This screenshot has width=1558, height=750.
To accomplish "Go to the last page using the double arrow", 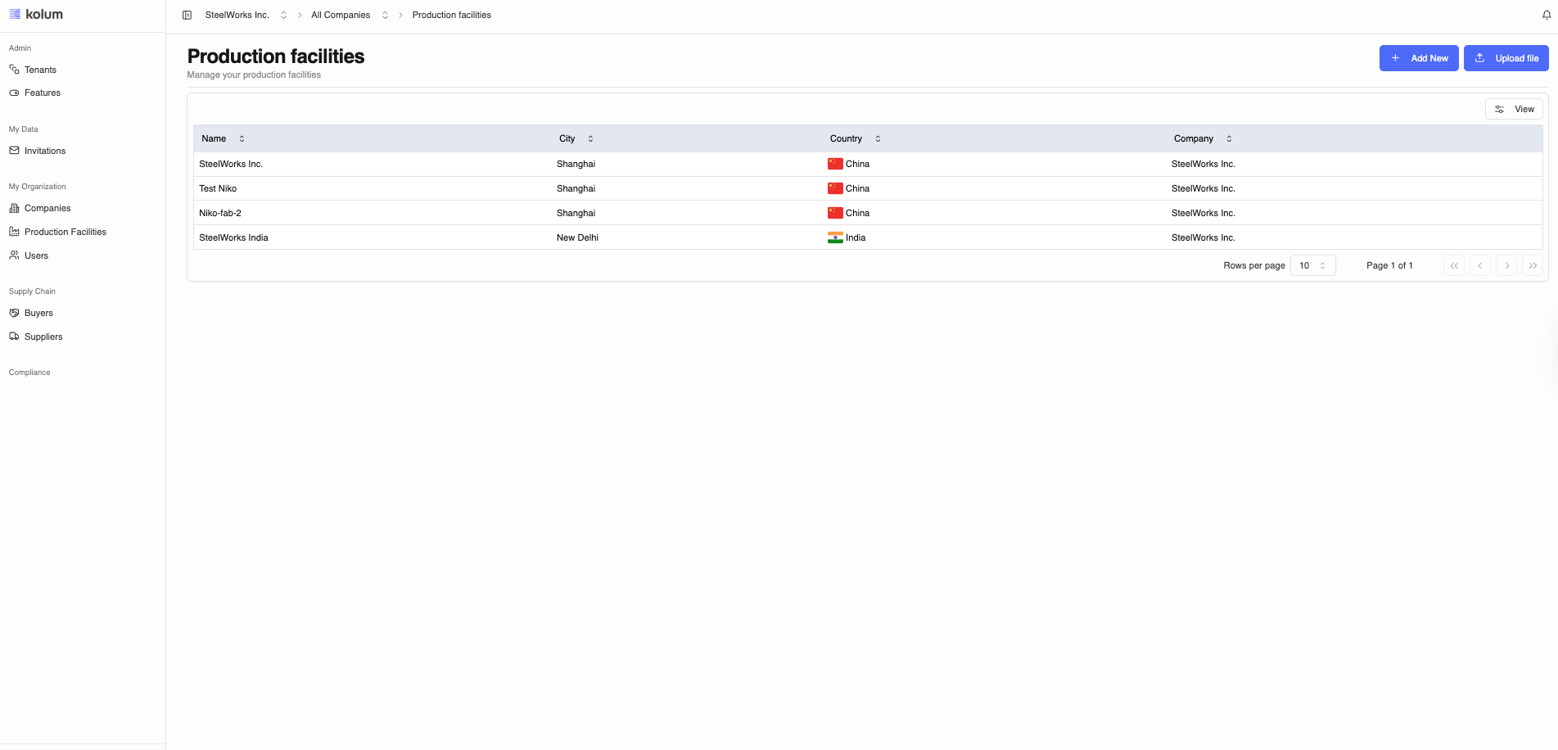I will (x=1533, y=265).
